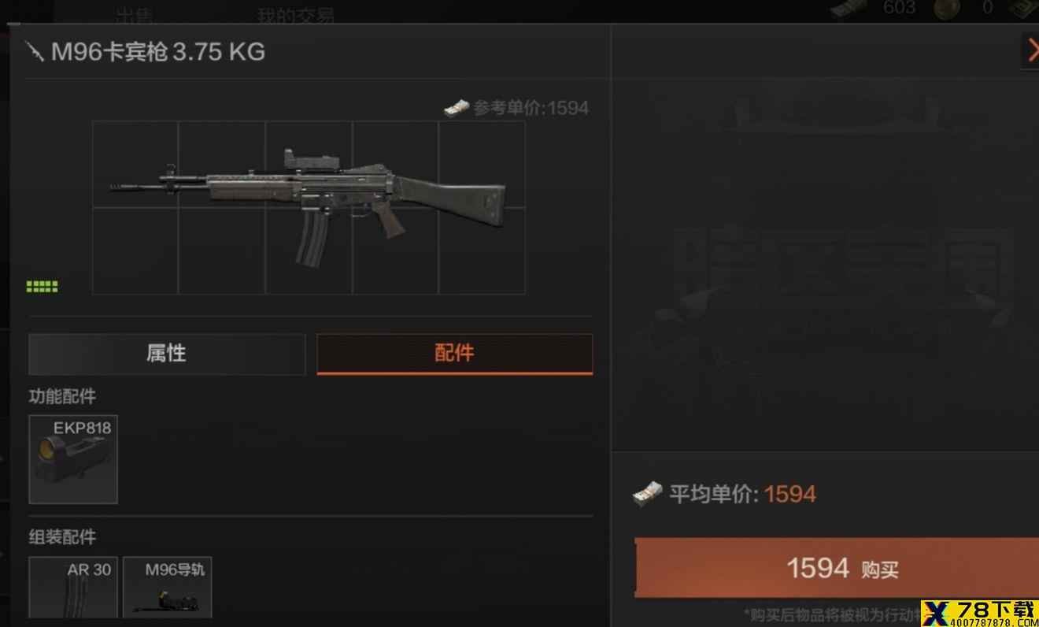Click the 参考单价:1594 reference price text
Screen dimensions: 1039x627
tap(531, 108)
